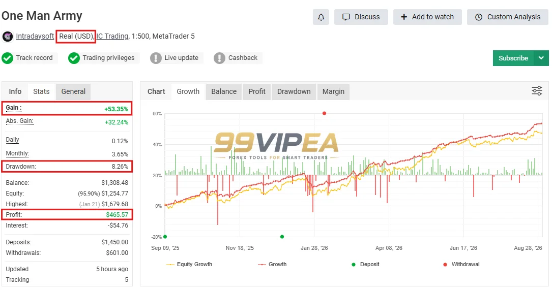The height and width of the screenshot is (290, 552).
Task: Click the Monthly label
Action: (x=17, y=153)
